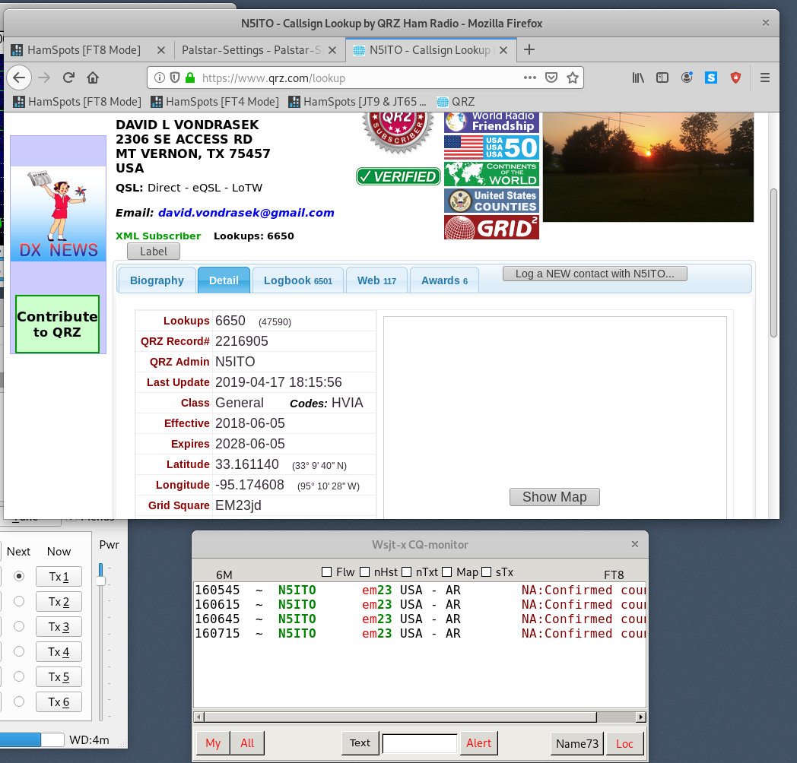Select the Tx 2 Next radio button
797x763 pixels.
tap(19, 601)
